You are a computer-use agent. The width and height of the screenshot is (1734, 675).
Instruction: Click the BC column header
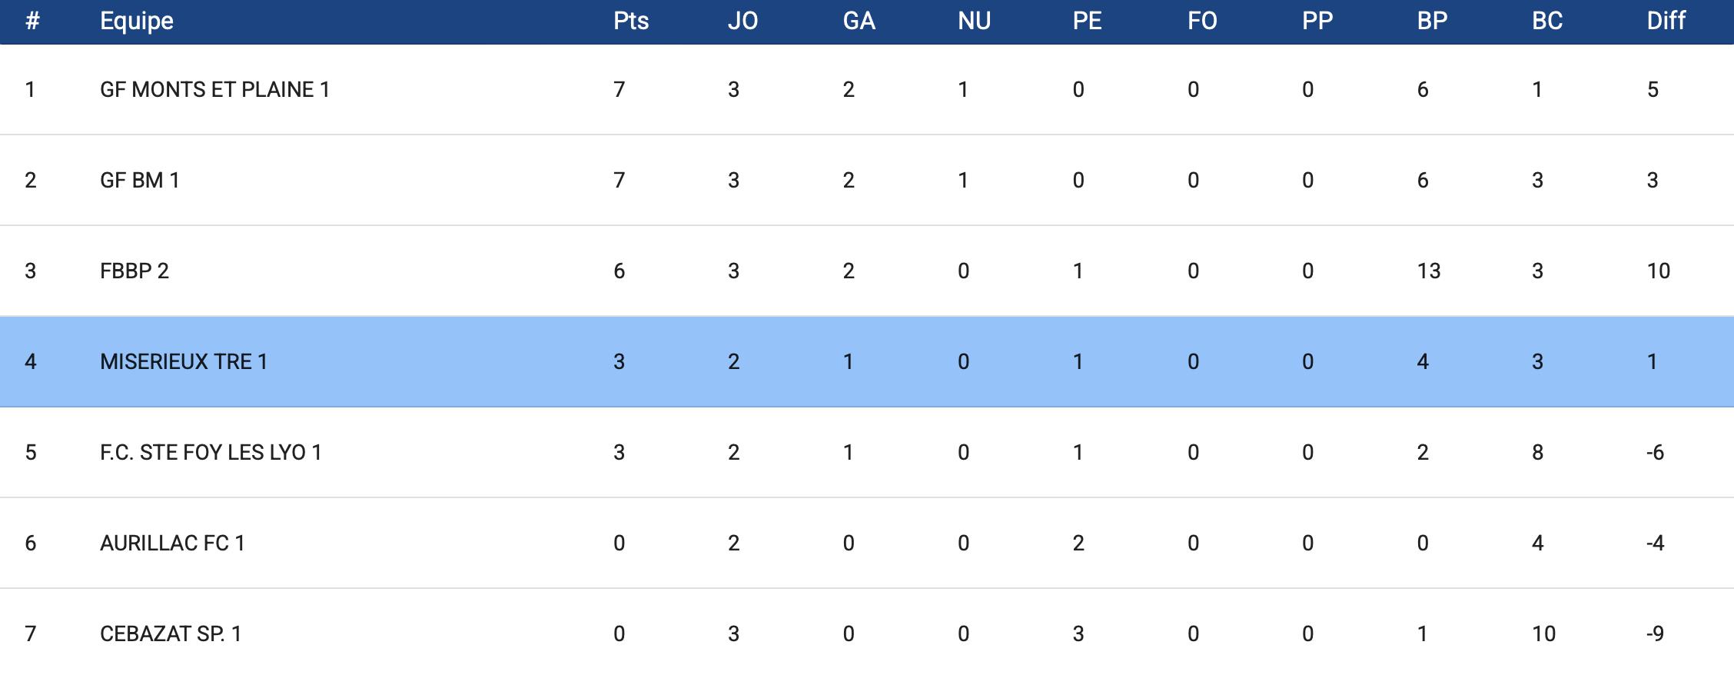(1547, 21)
